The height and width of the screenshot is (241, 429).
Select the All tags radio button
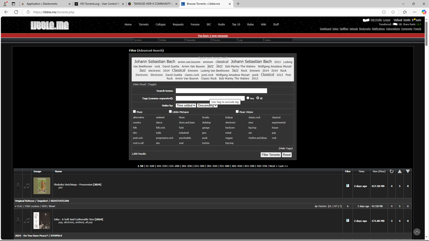(x=258, y=98)
